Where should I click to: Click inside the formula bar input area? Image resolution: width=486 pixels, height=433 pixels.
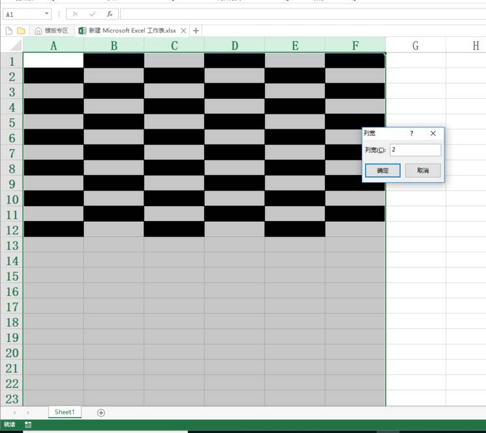[x=299, y=14]
